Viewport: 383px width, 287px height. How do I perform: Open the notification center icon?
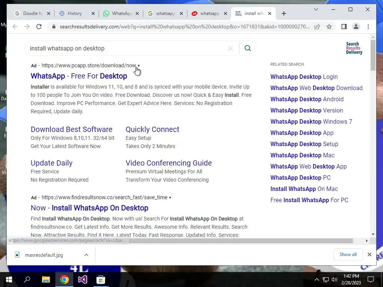click(x=371, y=279)
